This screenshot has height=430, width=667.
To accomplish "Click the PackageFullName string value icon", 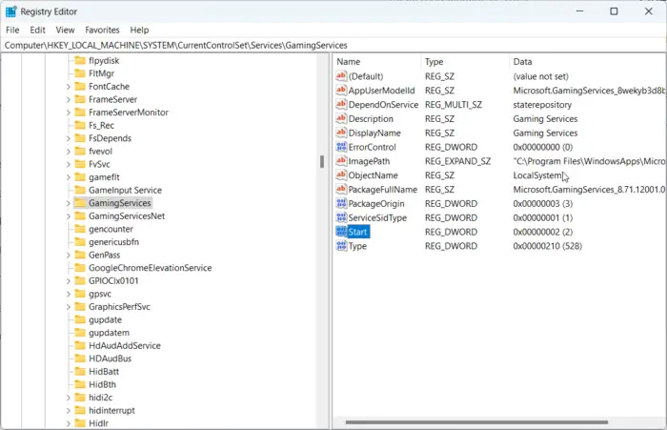I will click(341, 189).
